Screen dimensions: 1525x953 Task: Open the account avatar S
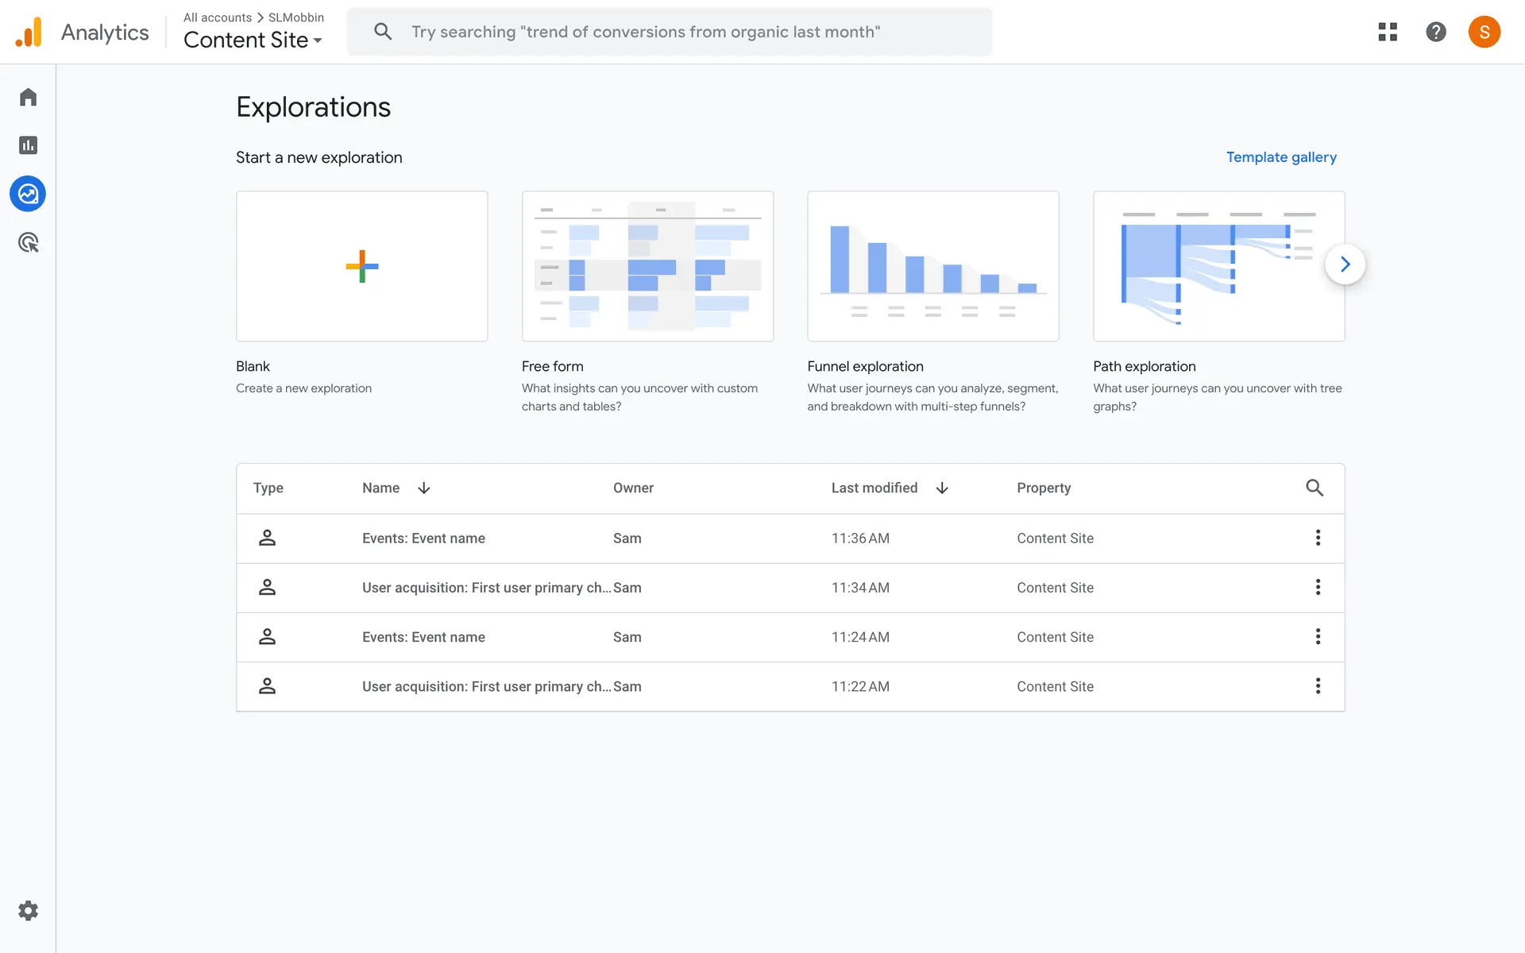pos(1484,32)
